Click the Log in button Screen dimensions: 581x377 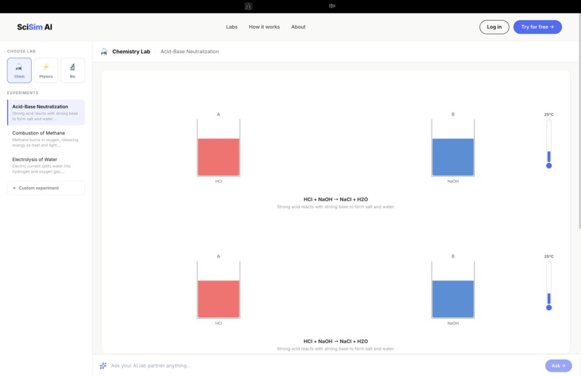pyautogui.click(x=494, y=27)
